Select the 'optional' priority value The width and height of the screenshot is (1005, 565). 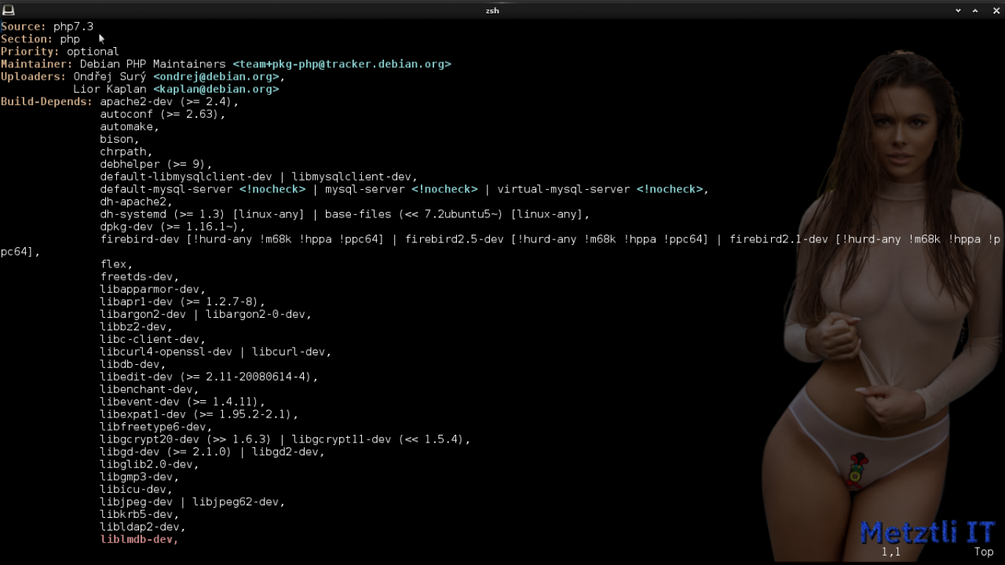coord(93,52)
